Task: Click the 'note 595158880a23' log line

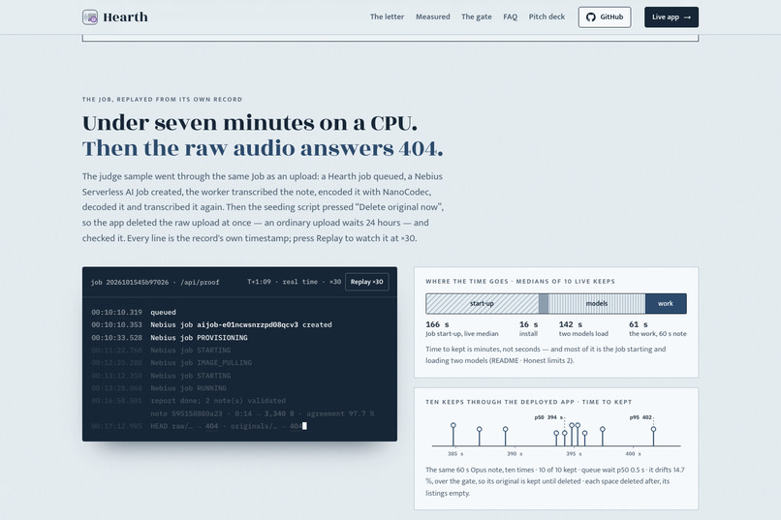Action: [x=262, y=413]
